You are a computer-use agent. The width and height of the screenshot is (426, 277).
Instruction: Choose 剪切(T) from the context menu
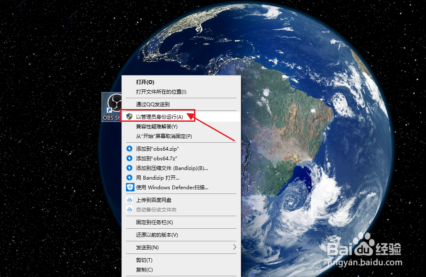point(181,260)
